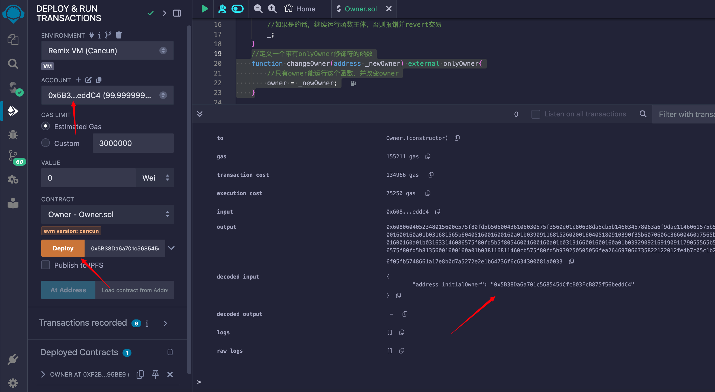715x392 pixels.
Task: Open the Remix home logo icon
Action: [13, 14]
